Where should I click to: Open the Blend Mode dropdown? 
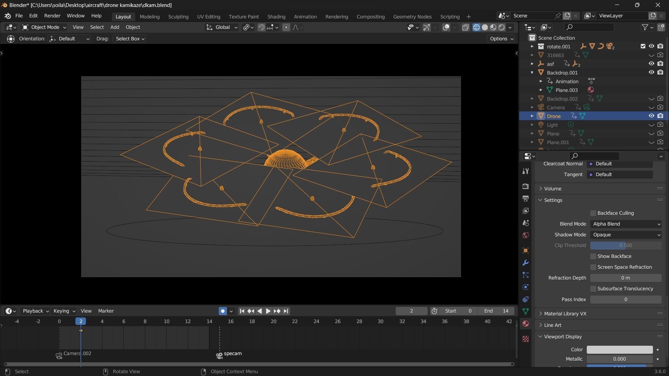coord(626,224)
